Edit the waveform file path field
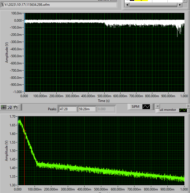 [x=60, y=5]
